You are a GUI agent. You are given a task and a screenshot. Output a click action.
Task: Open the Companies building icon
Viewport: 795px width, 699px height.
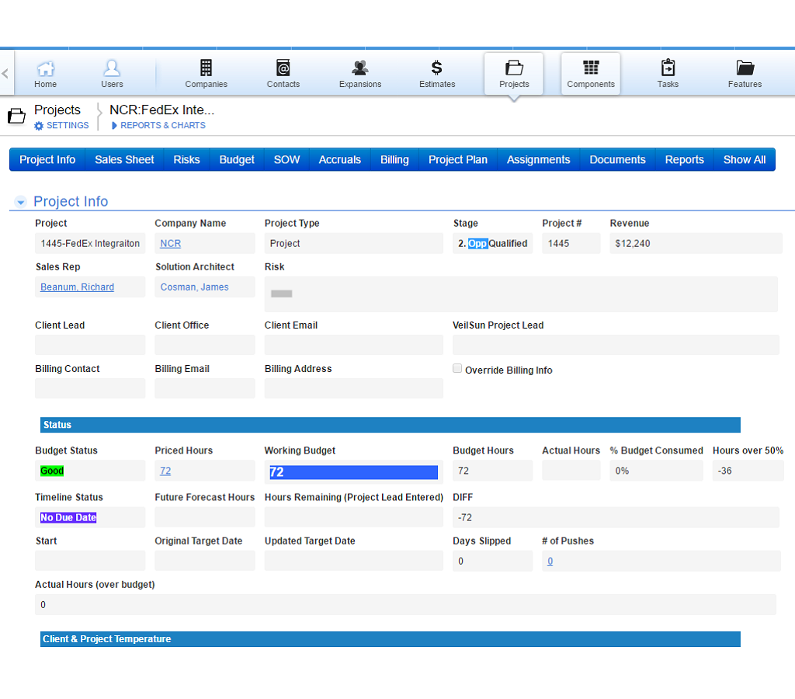(x=206, y=68)
